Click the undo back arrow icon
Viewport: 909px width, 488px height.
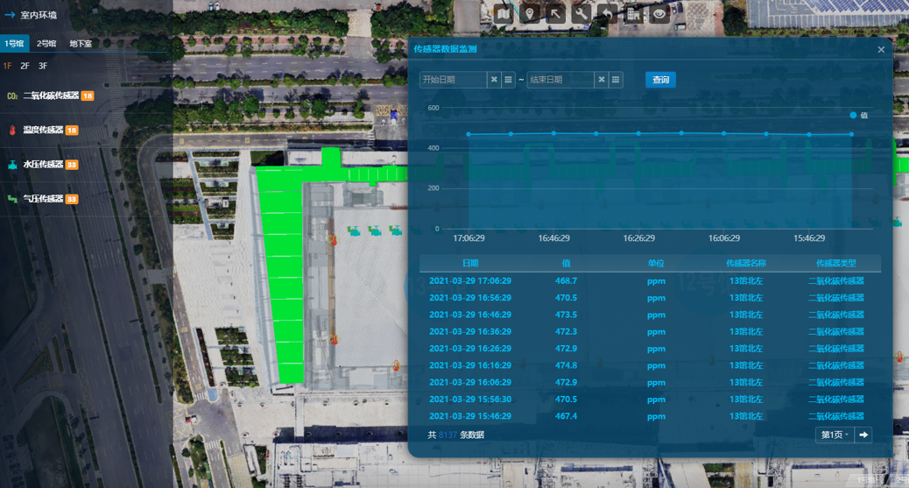click(x=608, y=13)
